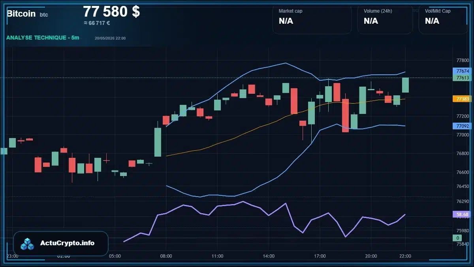Click the green 0 value tag
474x267 pixels.
click(457, 238)
